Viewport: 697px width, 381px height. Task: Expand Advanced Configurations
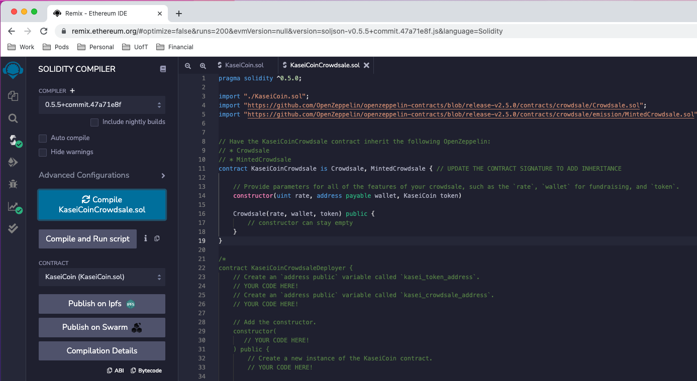pyautogui.click(x=102, y=175)
